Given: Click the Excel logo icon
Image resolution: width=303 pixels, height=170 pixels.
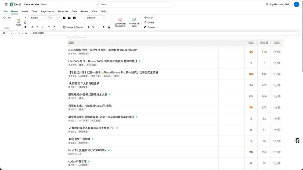Looking at the screenshot, I should click(12, 4).
